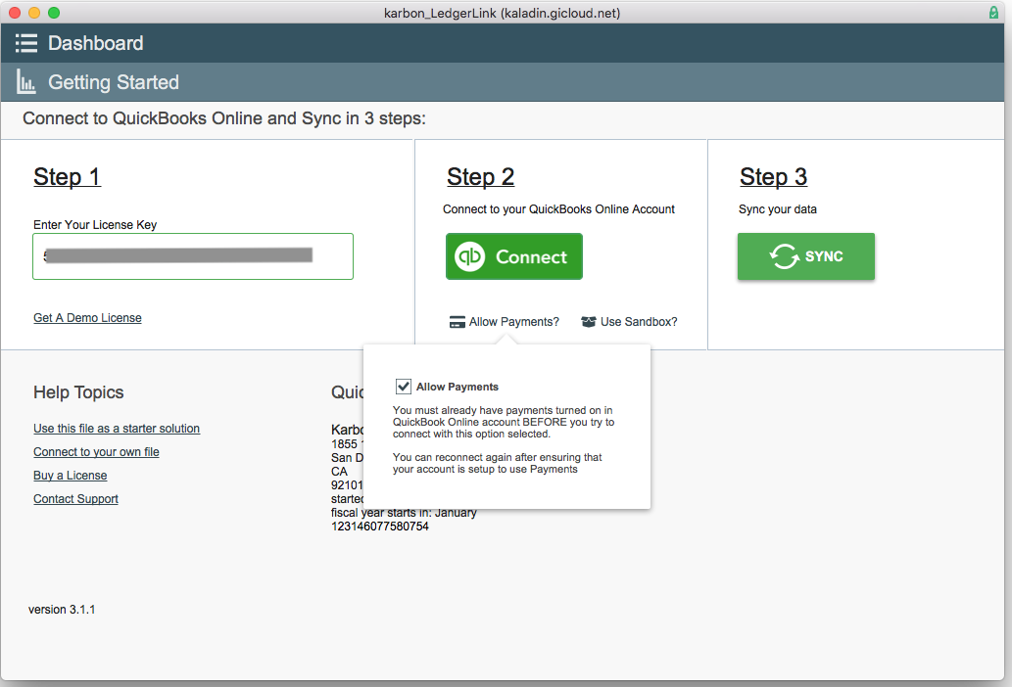Click the 'fiscal year starts in: January' line
The height and width of the screenshot is (687, 1012).
click(404, 513)
